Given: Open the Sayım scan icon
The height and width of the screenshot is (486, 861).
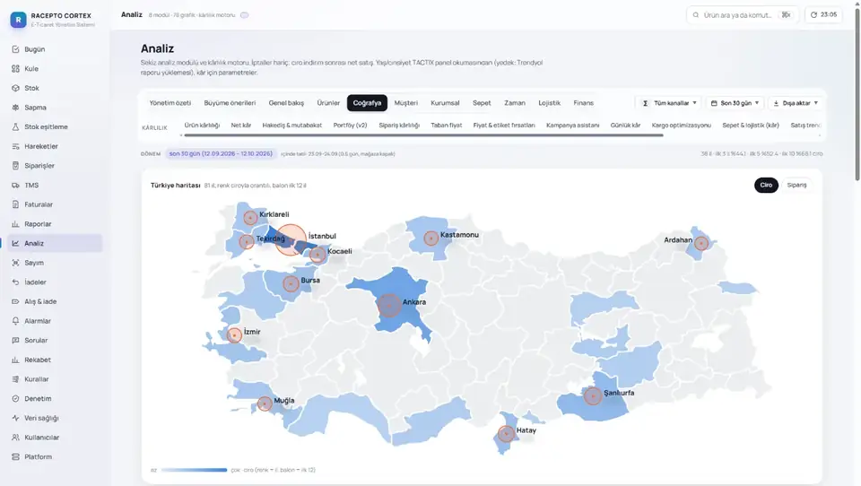Looking at the screenshot, I should pos(15,263).
